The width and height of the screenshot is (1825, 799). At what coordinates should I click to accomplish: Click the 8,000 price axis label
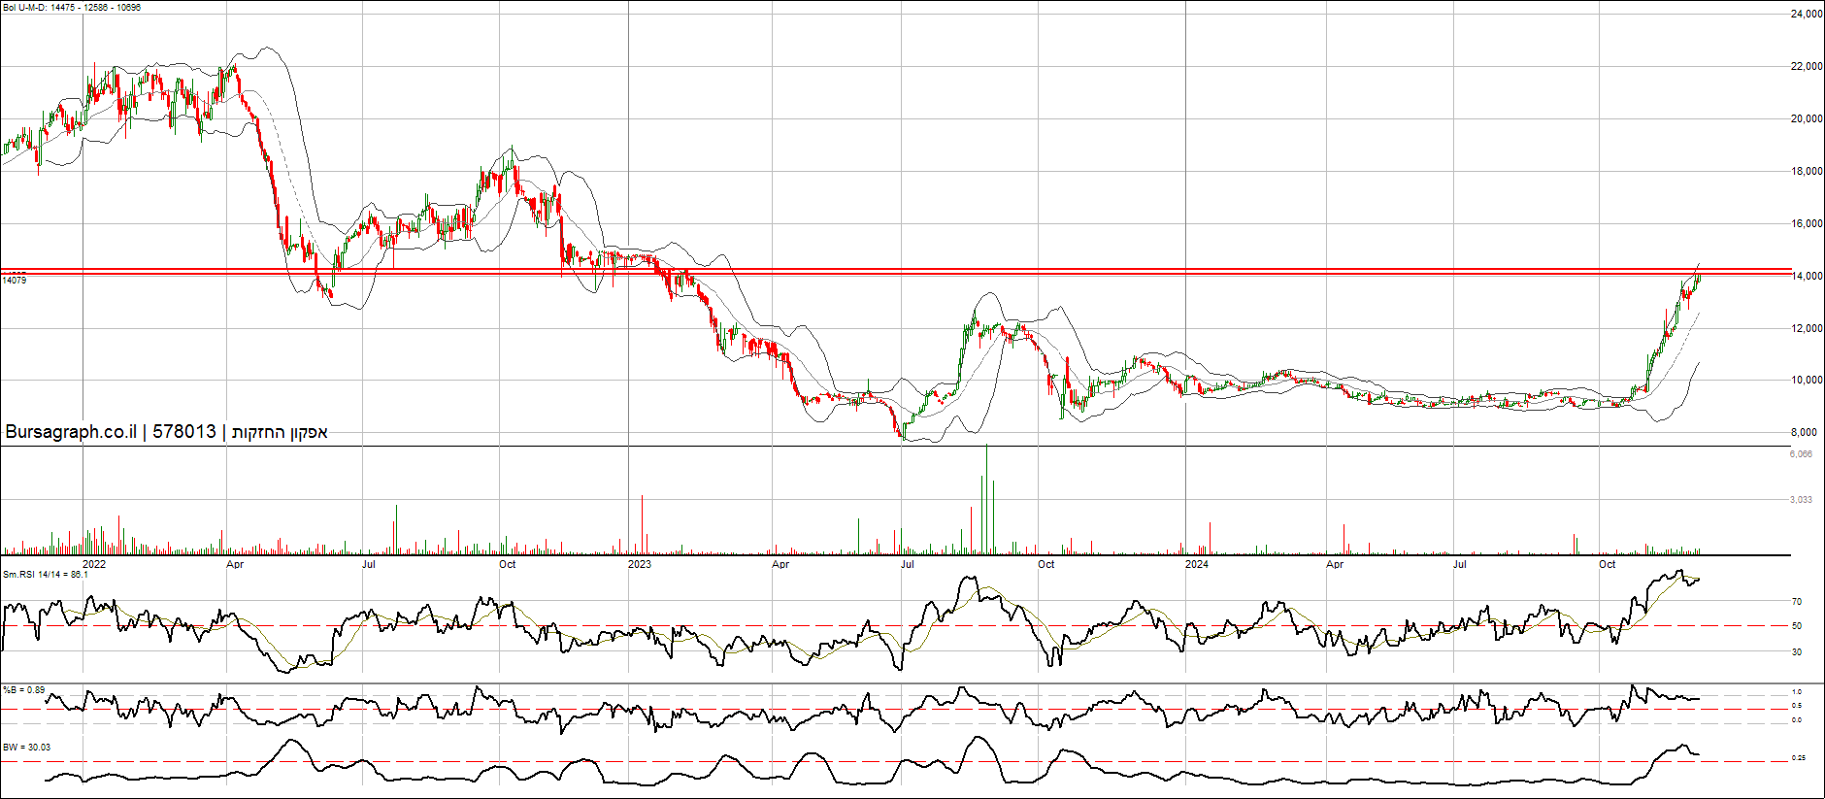(x=1804, y=433)
